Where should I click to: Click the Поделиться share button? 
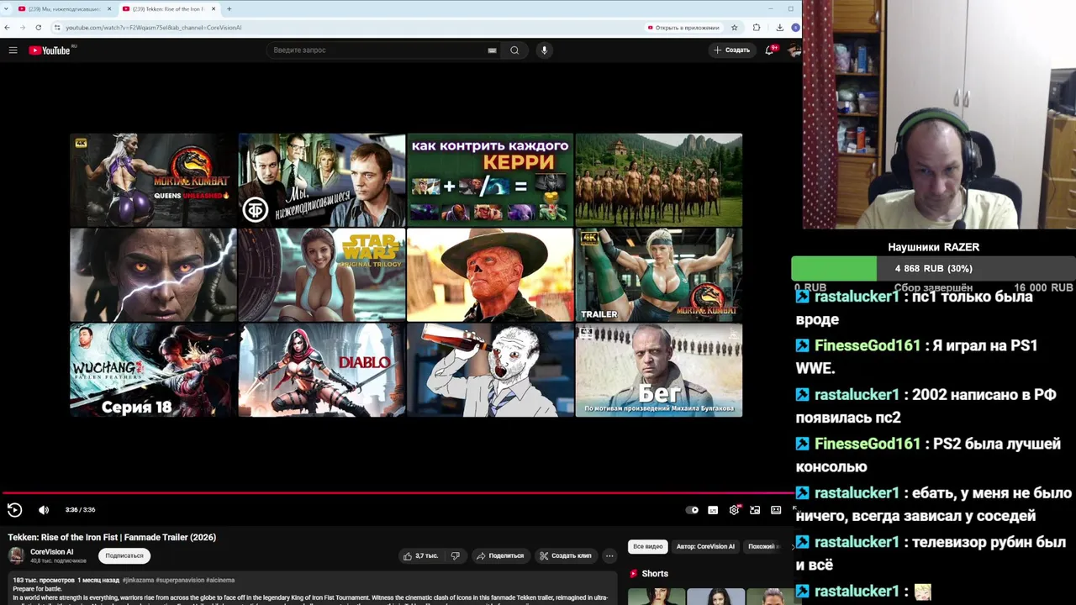500,555
